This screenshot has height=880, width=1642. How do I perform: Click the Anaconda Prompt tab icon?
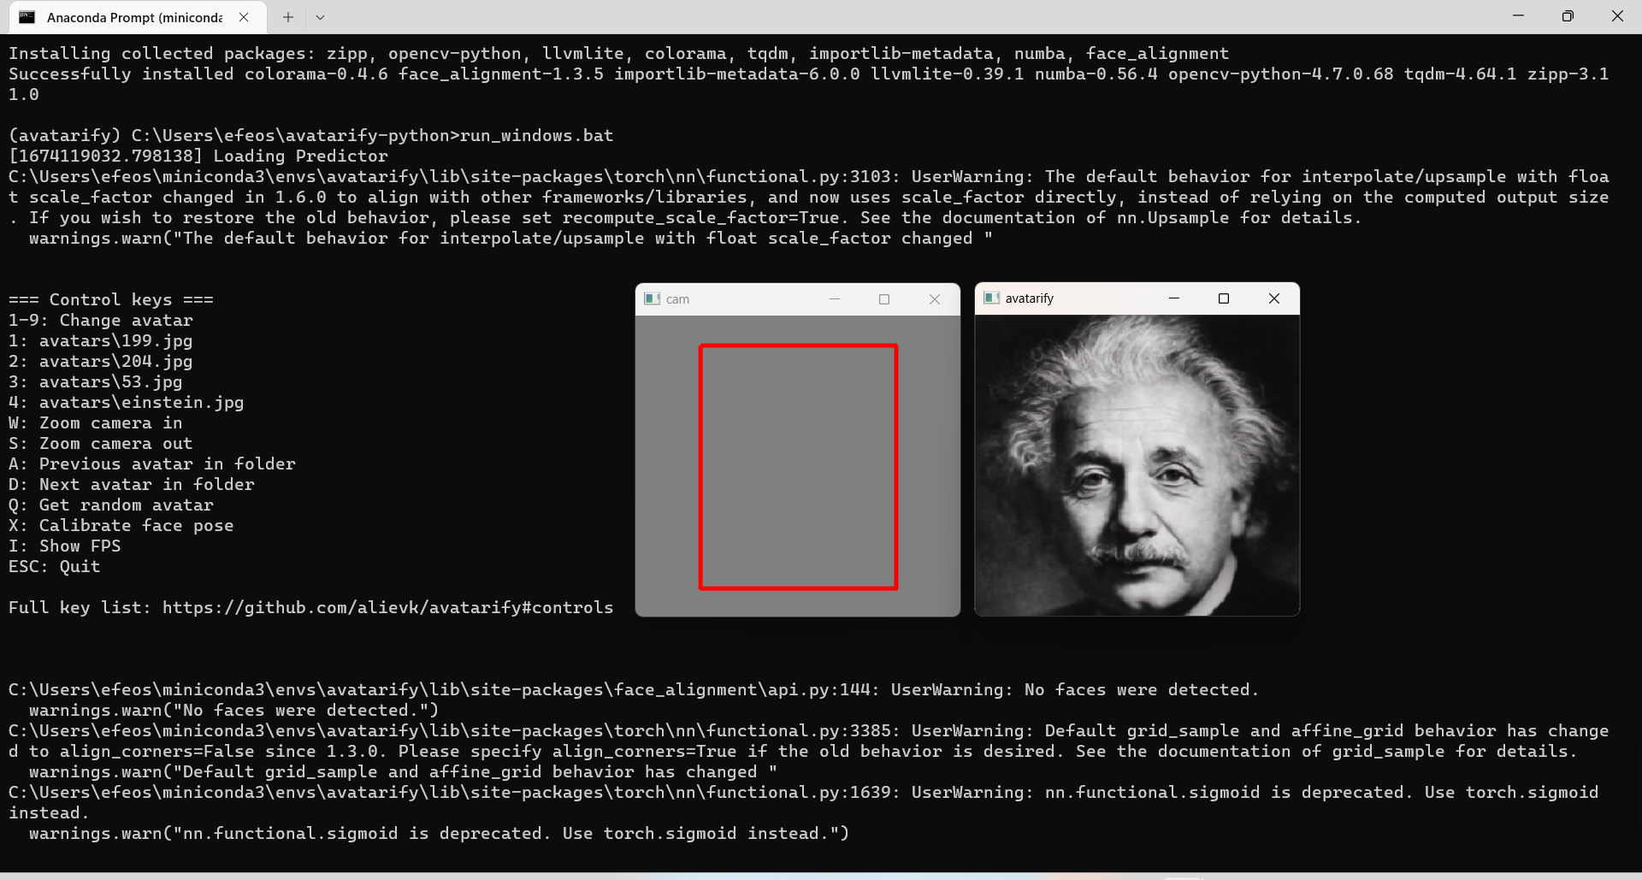click(27, 17)
